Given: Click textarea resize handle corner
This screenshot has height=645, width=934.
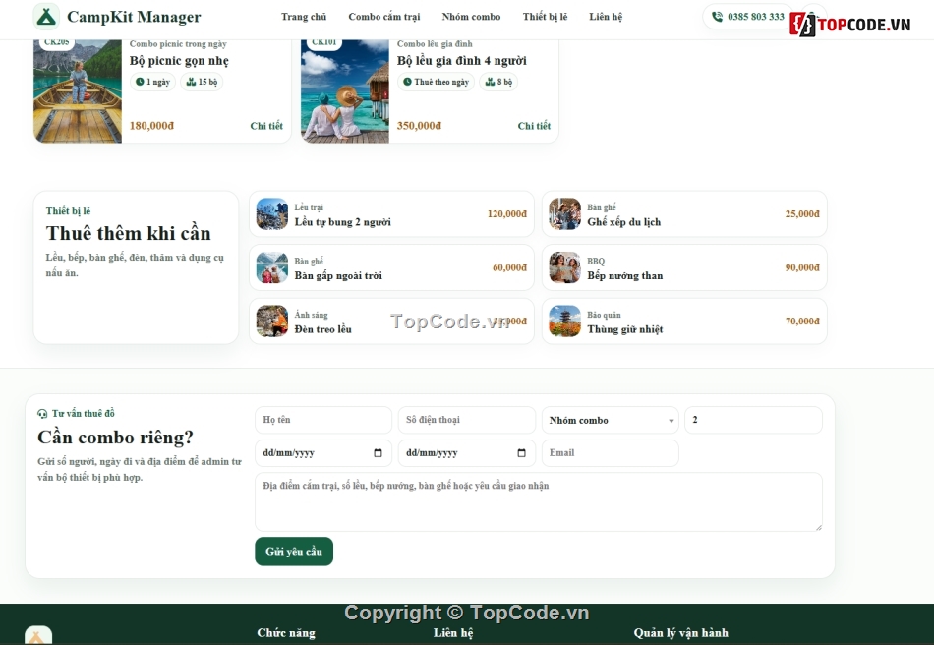Looking at the screenshot, I should [818, 527].
